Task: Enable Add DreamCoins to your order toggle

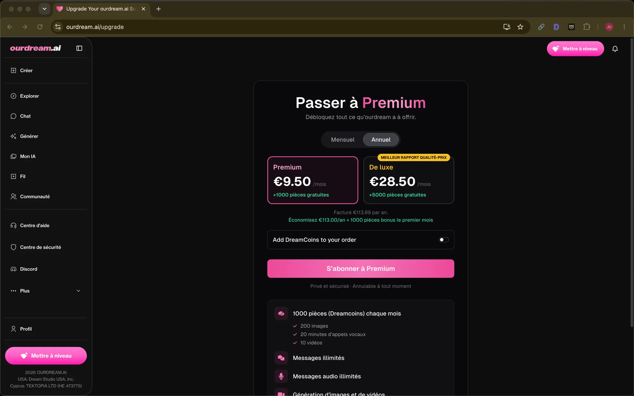Action: (x=443, y=240)
